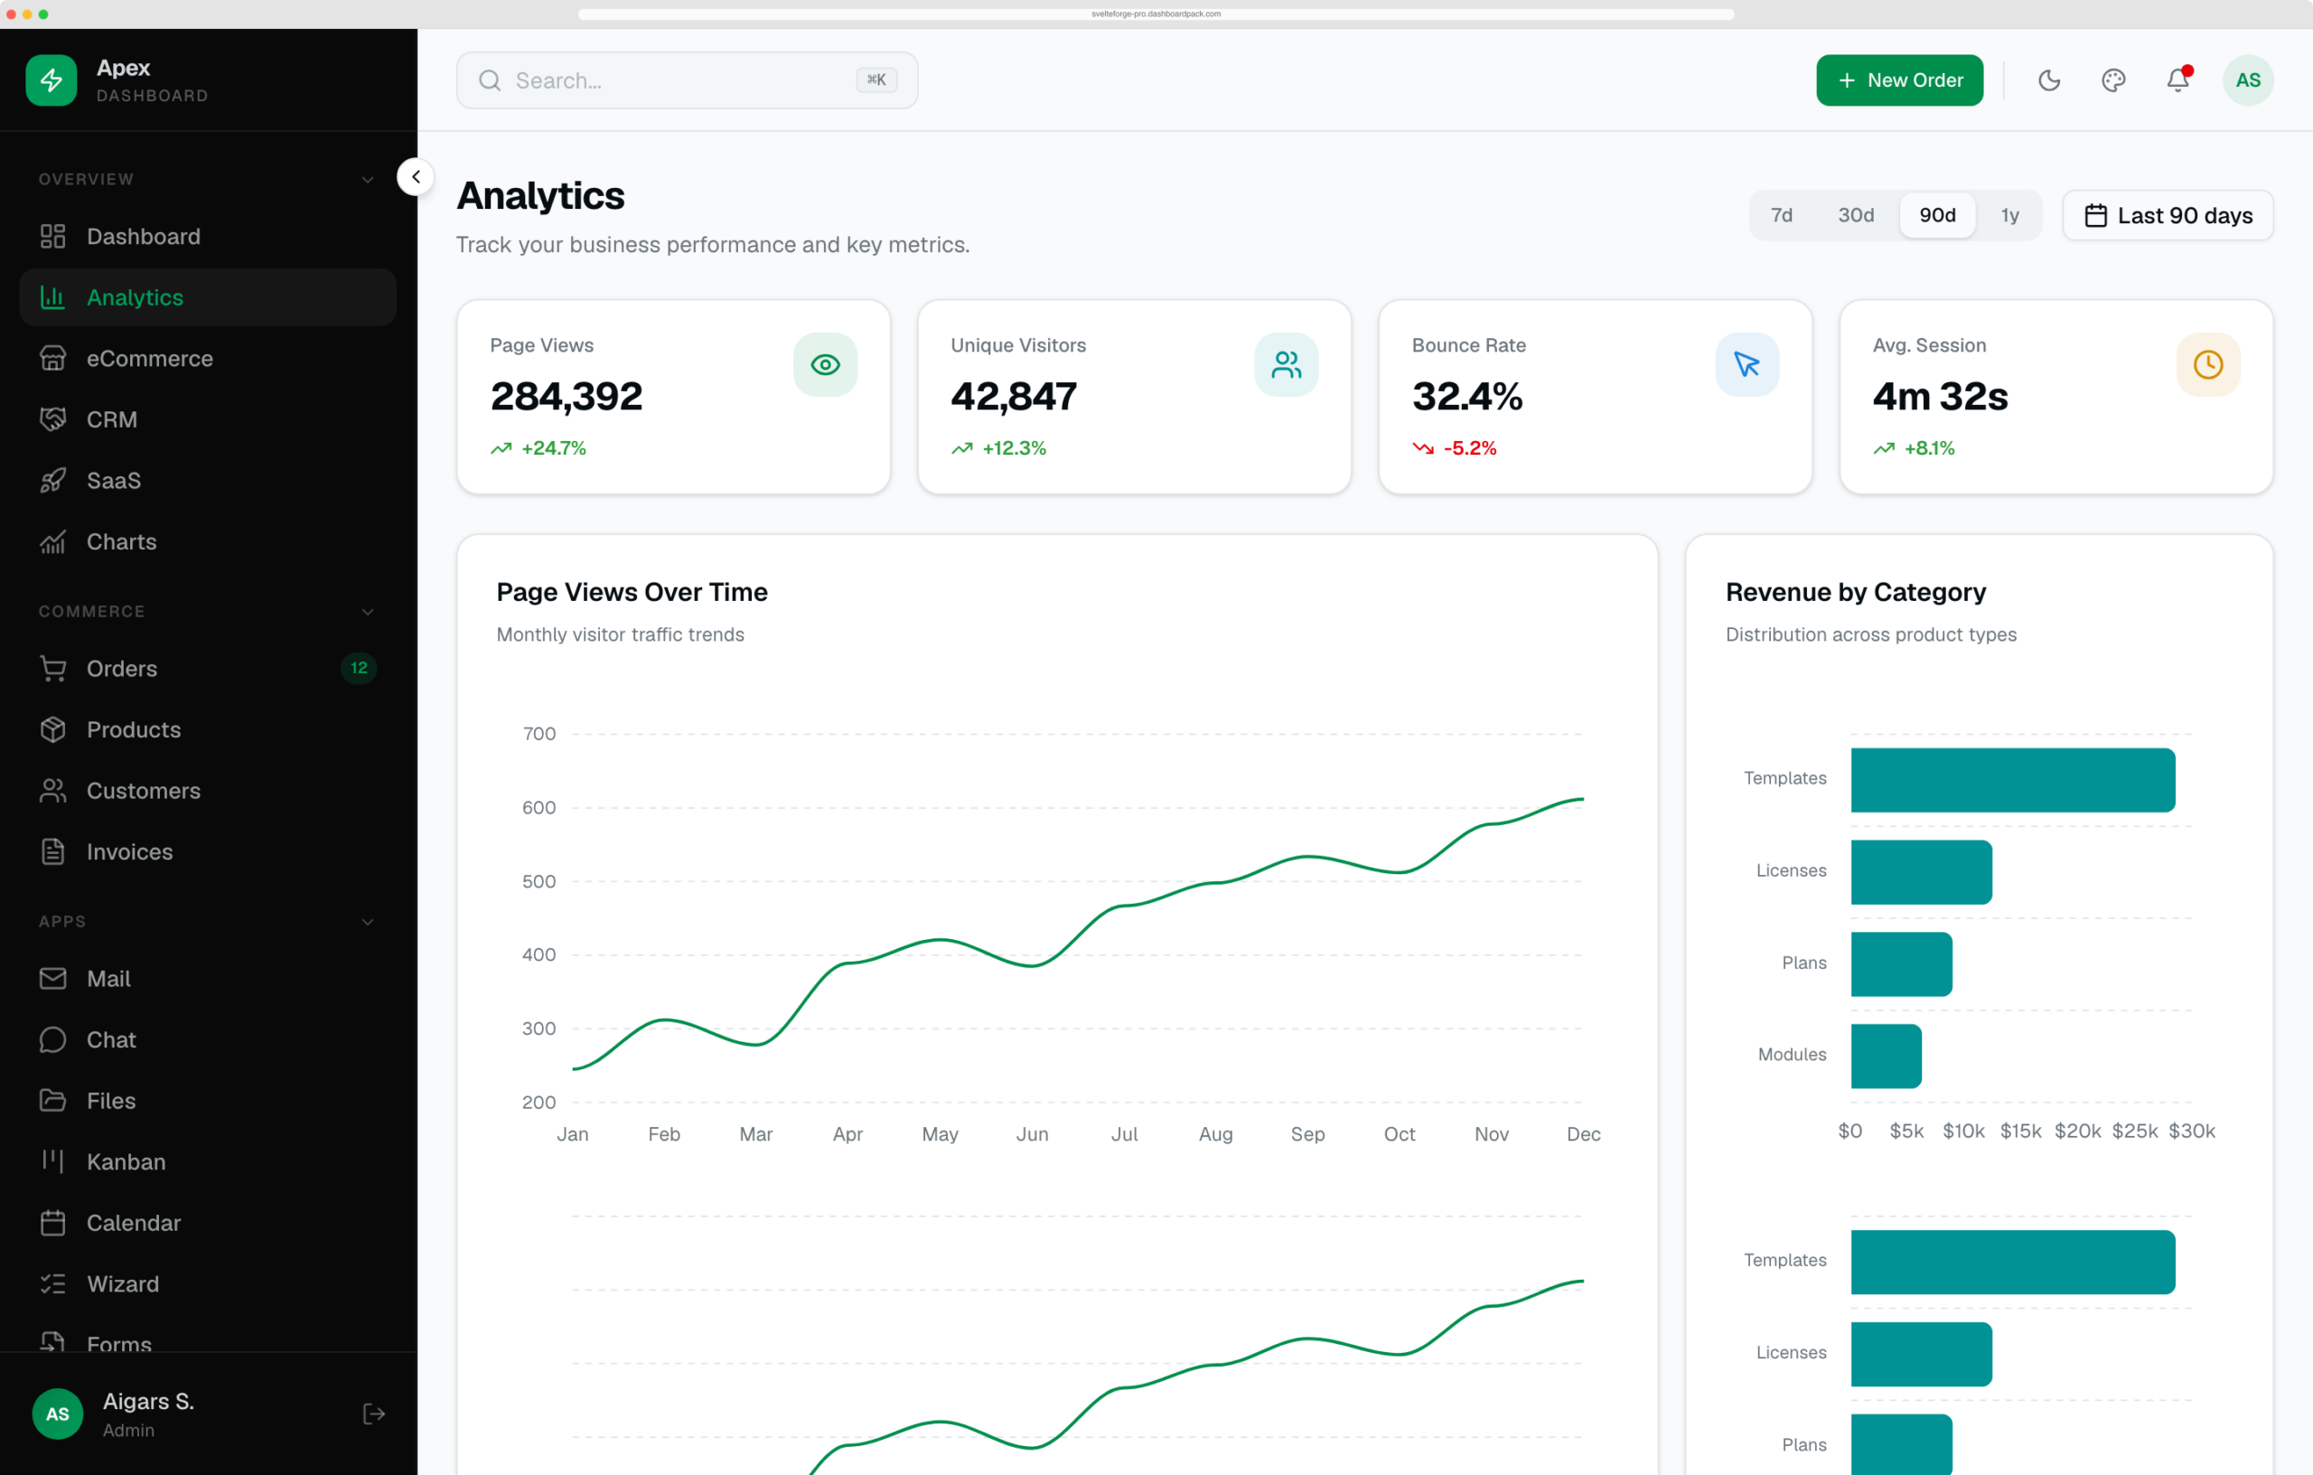The image size is (2313, 1475).
Task: Collapse sidebar with chevron button
Action: pyautogui.click(x=416, y=177)
